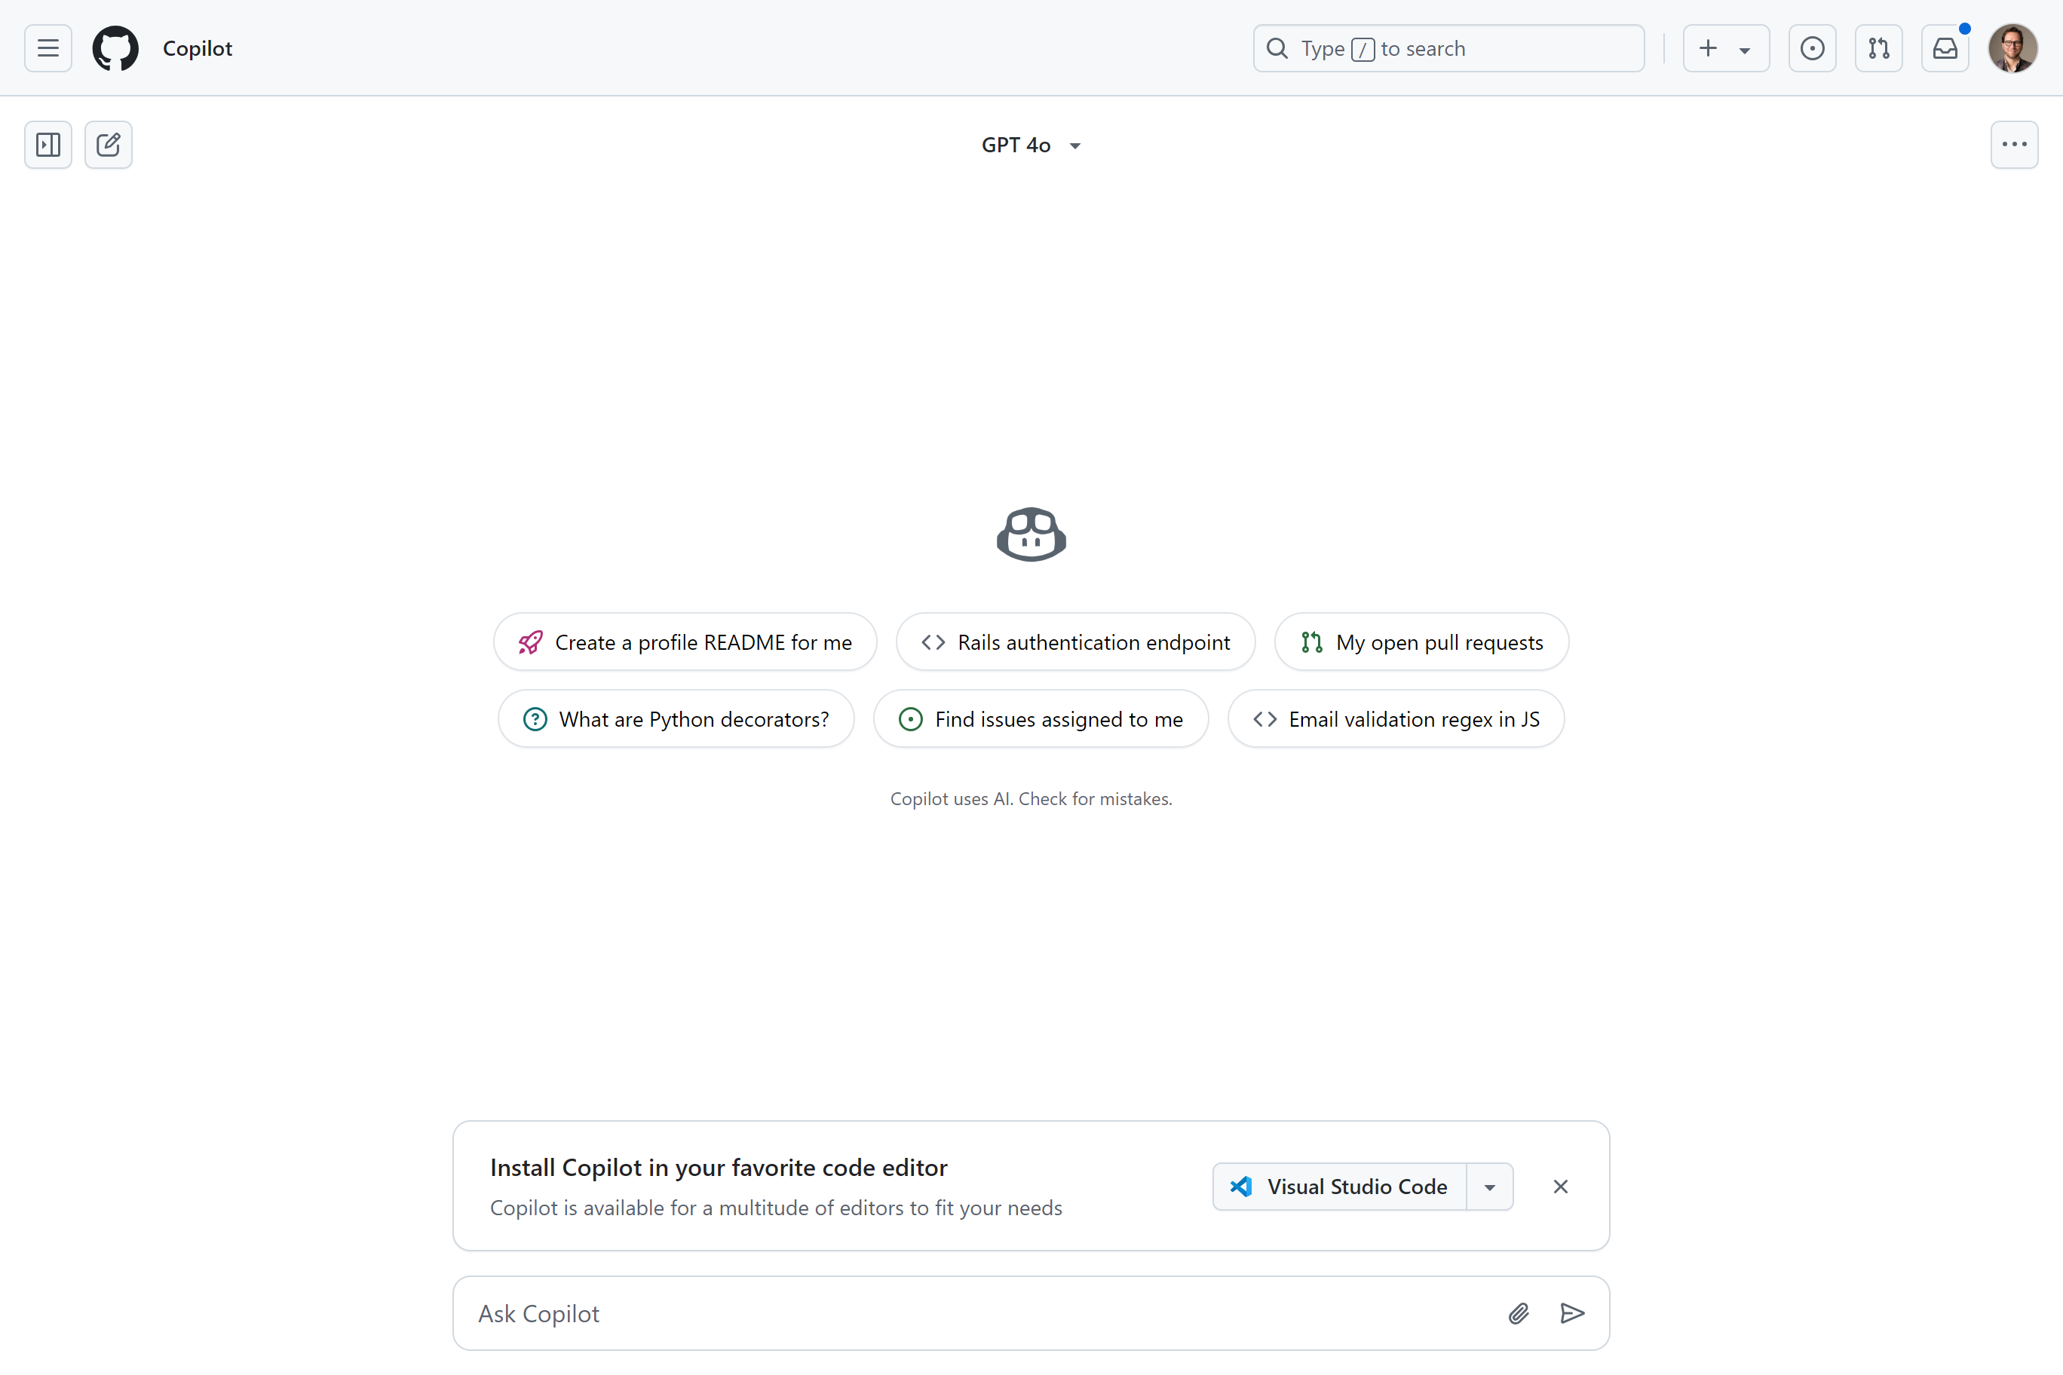Image resolution: width=2063 pixels, height=1375 pixels.
Task: Click the send message icon
Action: point(1573,1312)
